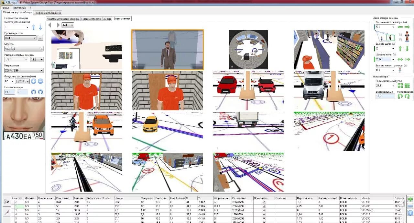Image resolution: width=414 pixels, height=223 pixels.
Task: Open the distance from camera dropdown
Action: [x=393, y=27]
